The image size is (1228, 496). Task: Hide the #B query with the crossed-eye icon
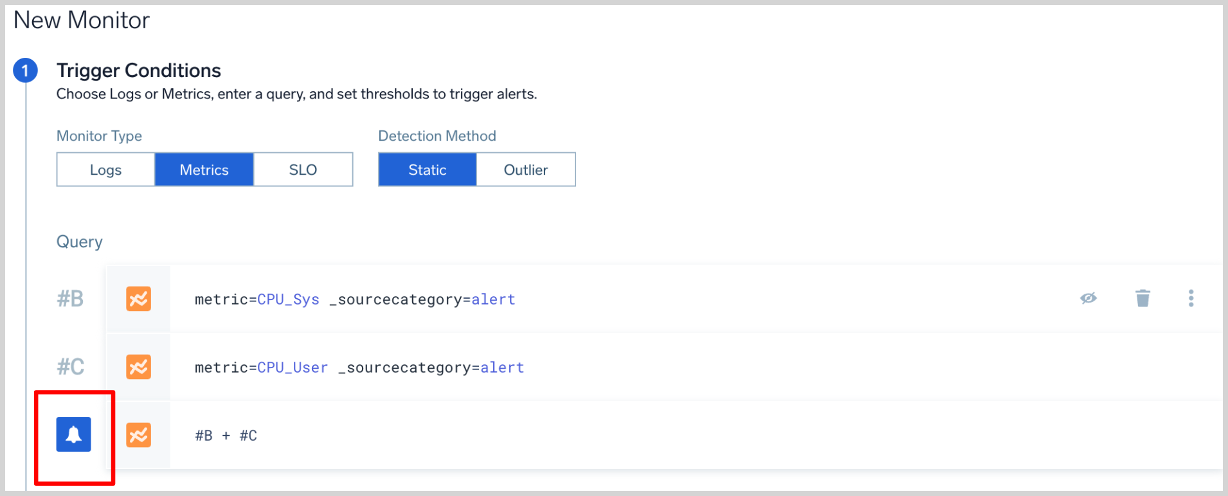tap(1088, 297)
